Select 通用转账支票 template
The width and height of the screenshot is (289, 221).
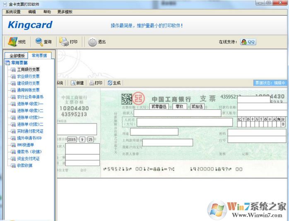click(x=28, y=90)
